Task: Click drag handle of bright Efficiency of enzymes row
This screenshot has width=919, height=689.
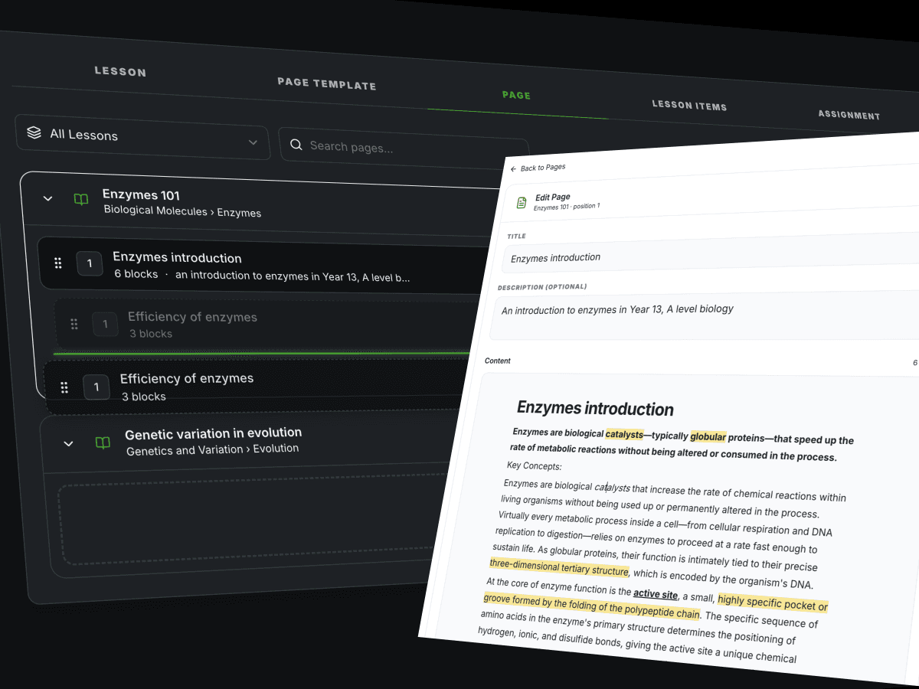Action: click(64, 387)
